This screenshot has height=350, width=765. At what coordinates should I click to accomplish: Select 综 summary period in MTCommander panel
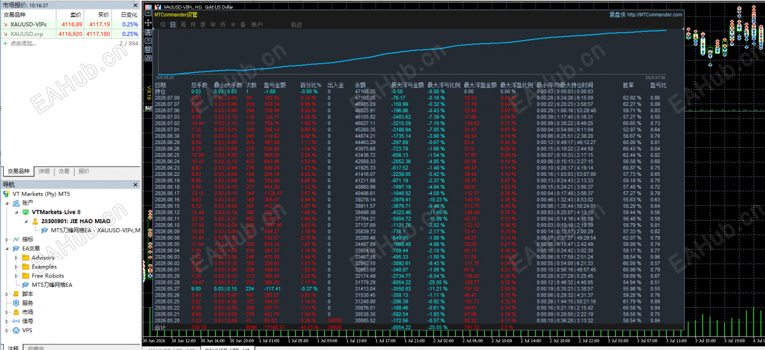tap(163, 25)
